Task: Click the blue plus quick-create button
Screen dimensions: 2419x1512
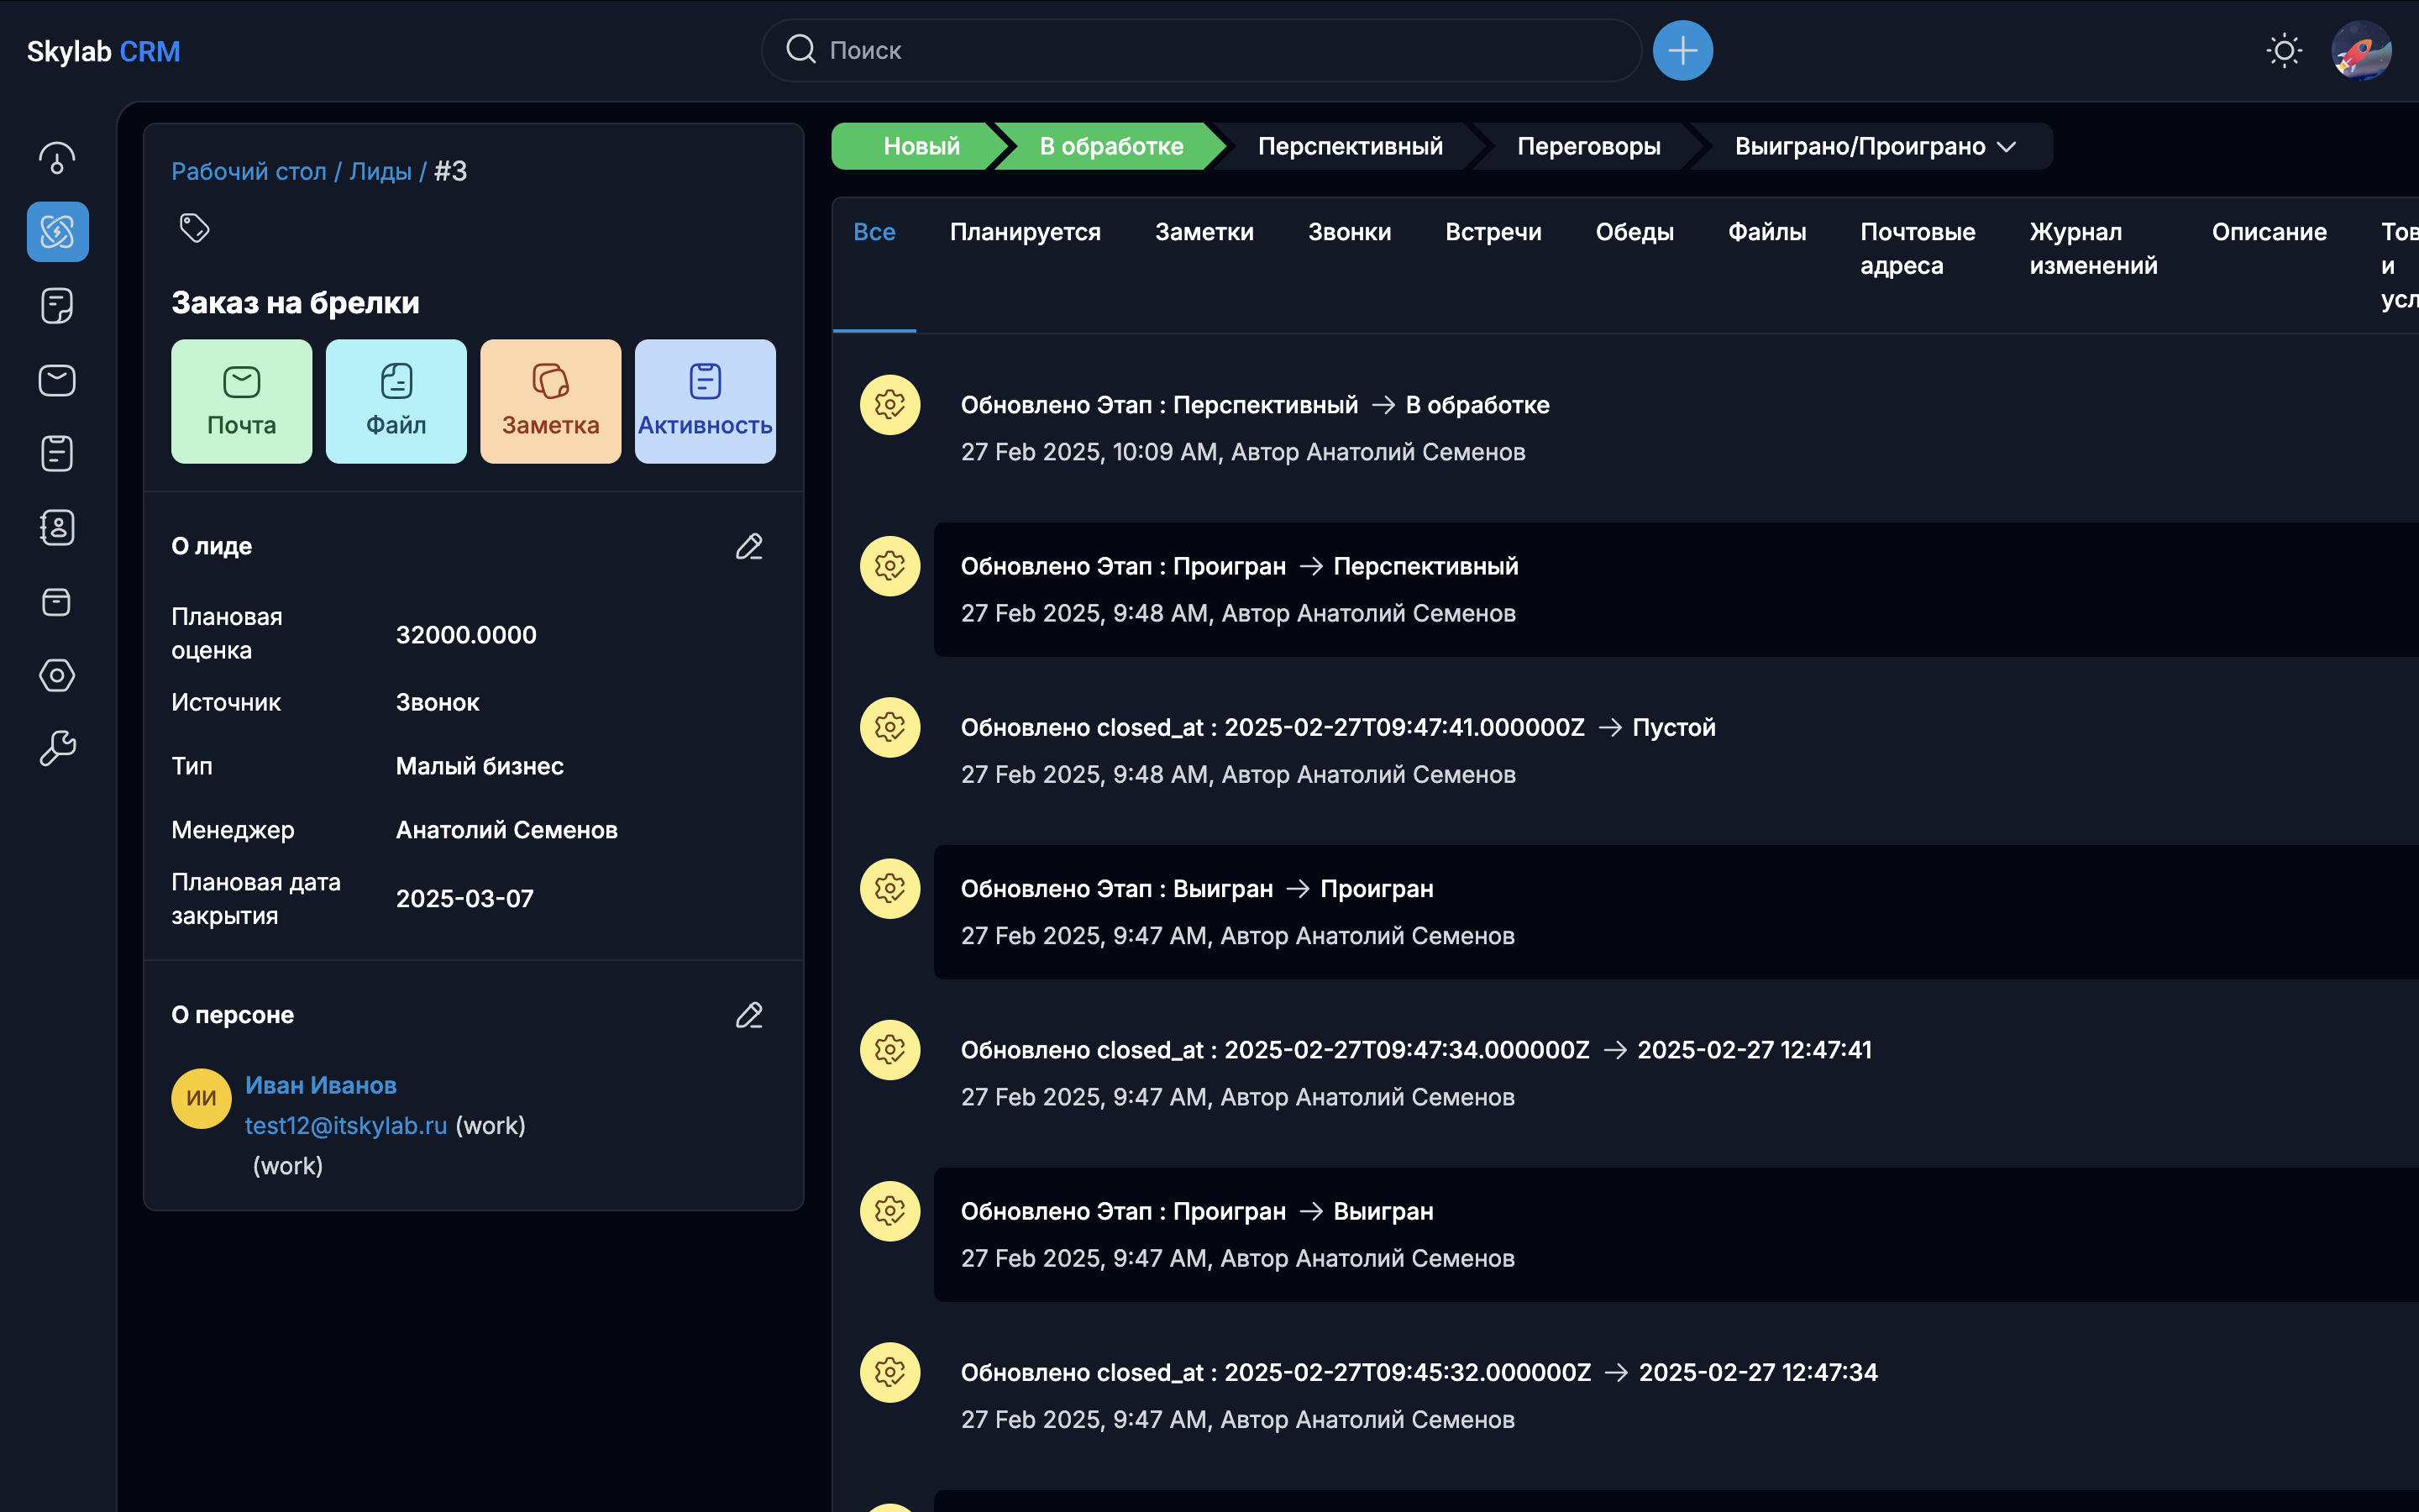Action: [x=1682, y=50]
